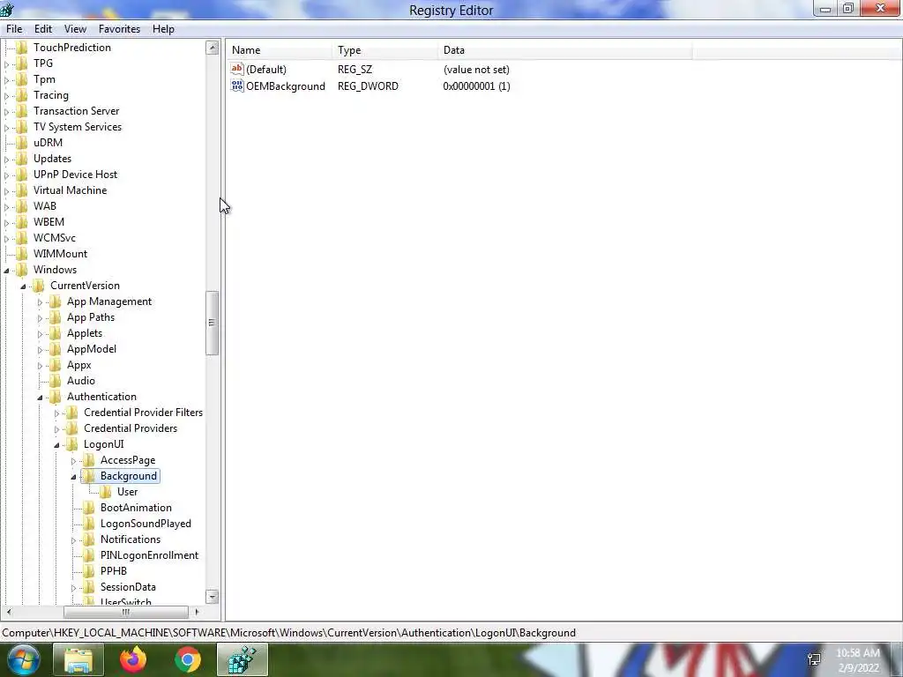This screenshot has height=677, width=903.
Task: Select the 0x00000001 (1) data cell
Action: 476,86
